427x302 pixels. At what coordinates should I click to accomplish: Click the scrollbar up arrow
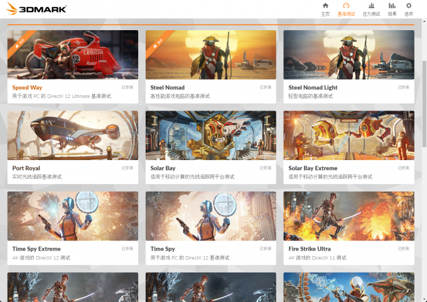click(x=424, y=21)
